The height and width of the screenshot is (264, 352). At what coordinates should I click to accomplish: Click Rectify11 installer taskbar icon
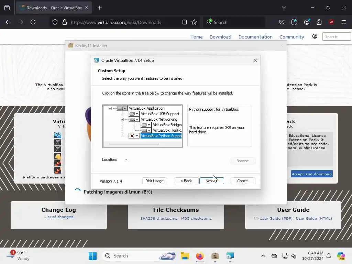point(215,256)
